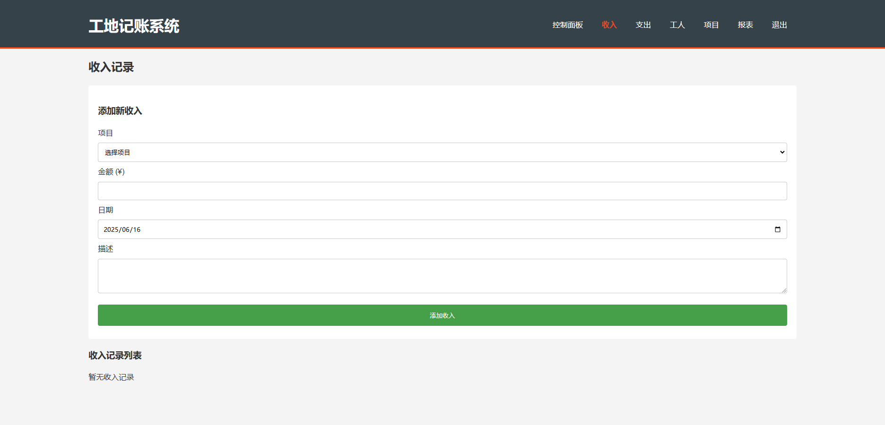Open the calendar picker icon in date field

(x=777, y=229)
